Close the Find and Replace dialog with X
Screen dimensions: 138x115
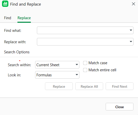[x=133, y=4]
